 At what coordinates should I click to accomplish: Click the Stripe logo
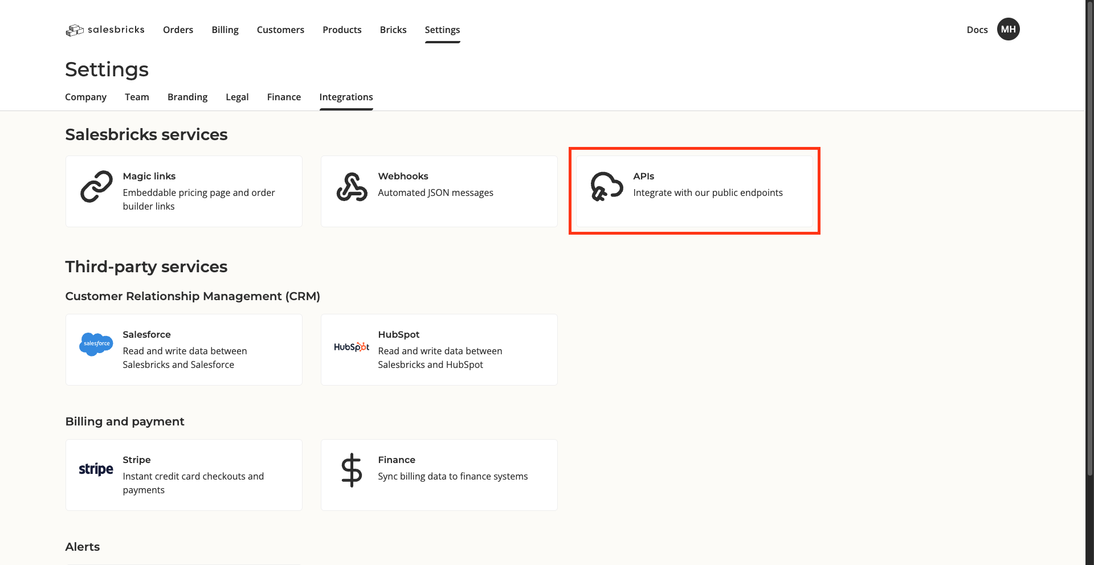[96, 469]
